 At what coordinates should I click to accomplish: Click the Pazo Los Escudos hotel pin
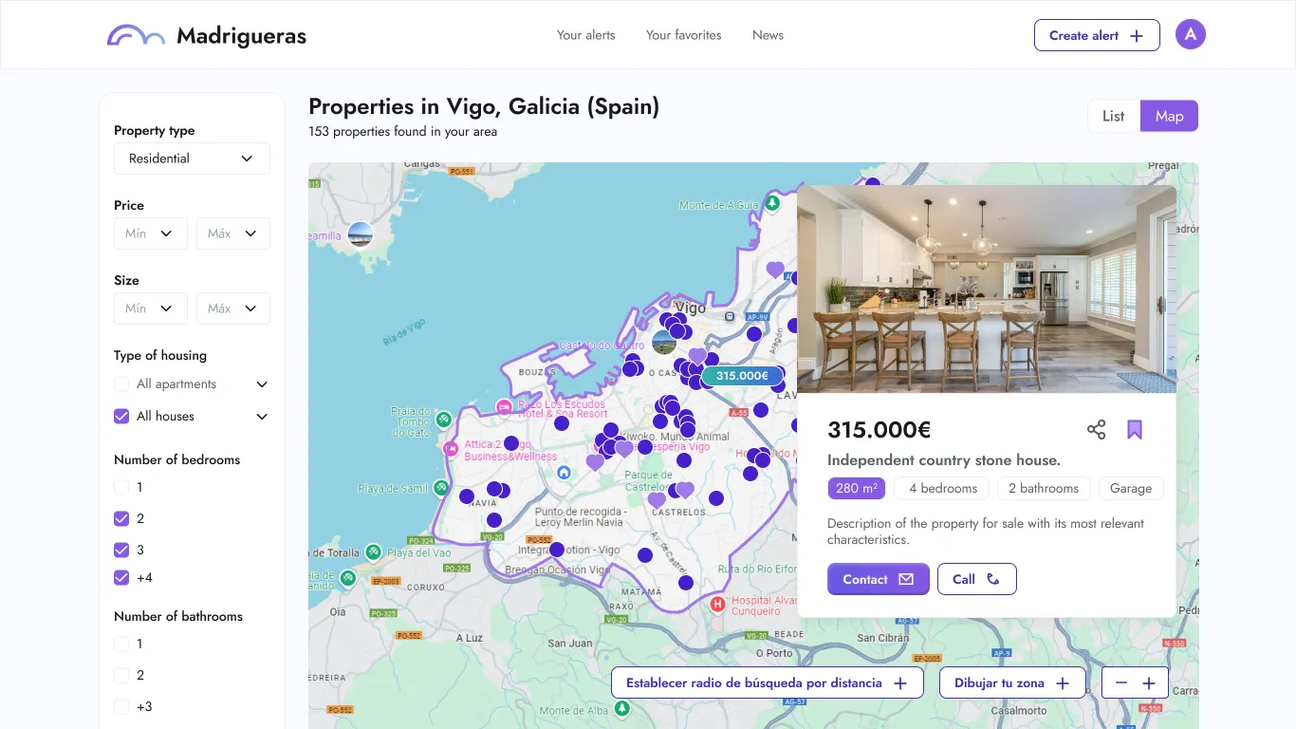[x=504, y=407]
